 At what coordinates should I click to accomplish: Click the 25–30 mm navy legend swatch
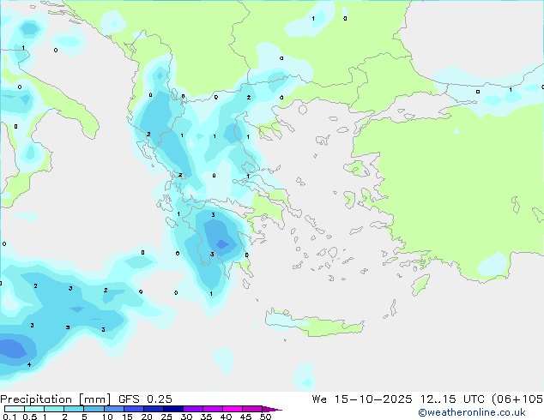pyautogui.click(x=173, y=409)
